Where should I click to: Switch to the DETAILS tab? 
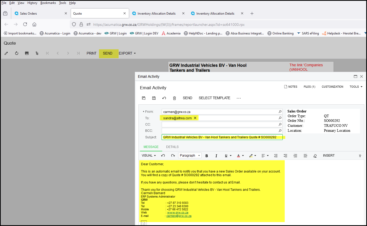(x=172, y=147)
